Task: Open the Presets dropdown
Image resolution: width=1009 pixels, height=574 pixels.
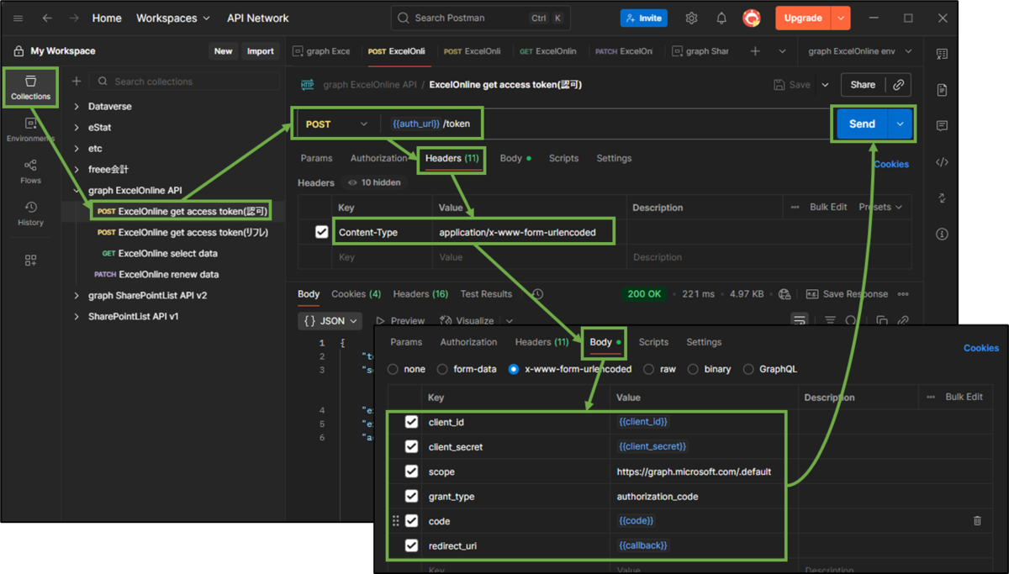Action: coord(880,207)
